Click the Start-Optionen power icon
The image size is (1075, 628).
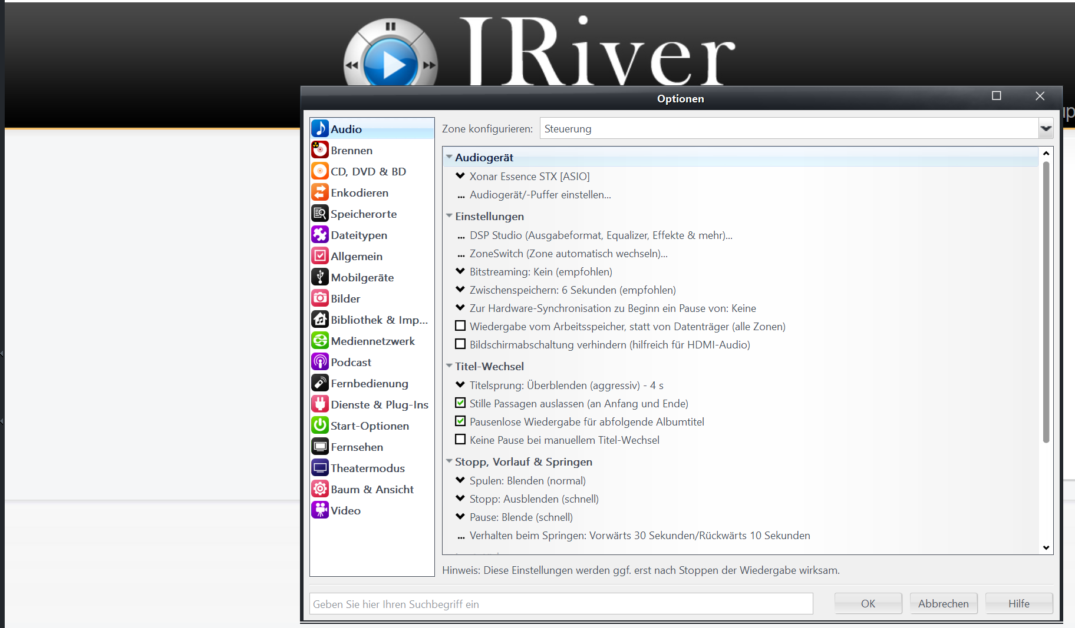320,425
